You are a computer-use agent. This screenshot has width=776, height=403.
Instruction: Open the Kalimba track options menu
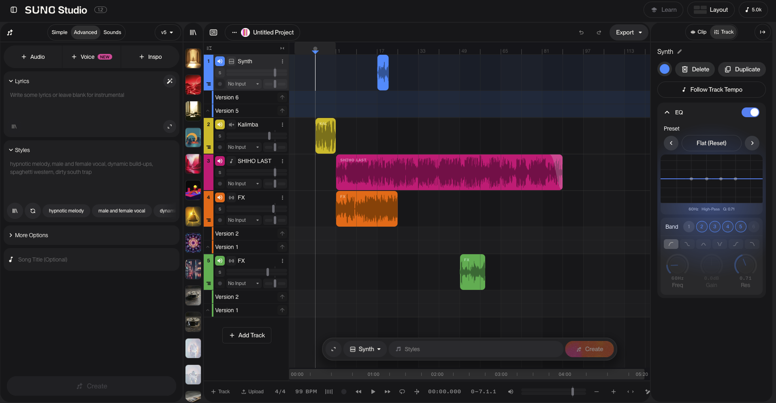pos(282,125)
